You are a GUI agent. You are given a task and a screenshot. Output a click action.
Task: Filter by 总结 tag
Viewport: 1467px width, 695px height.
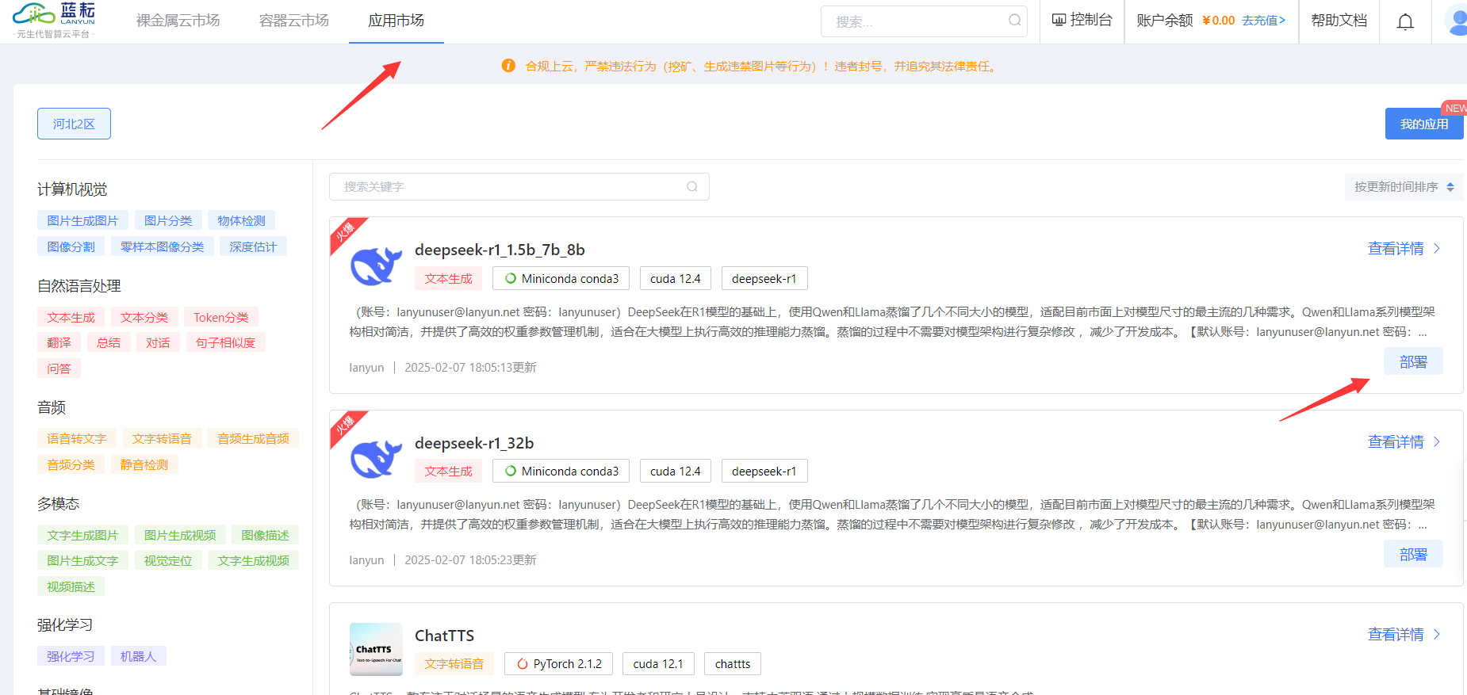coord(109,343)
